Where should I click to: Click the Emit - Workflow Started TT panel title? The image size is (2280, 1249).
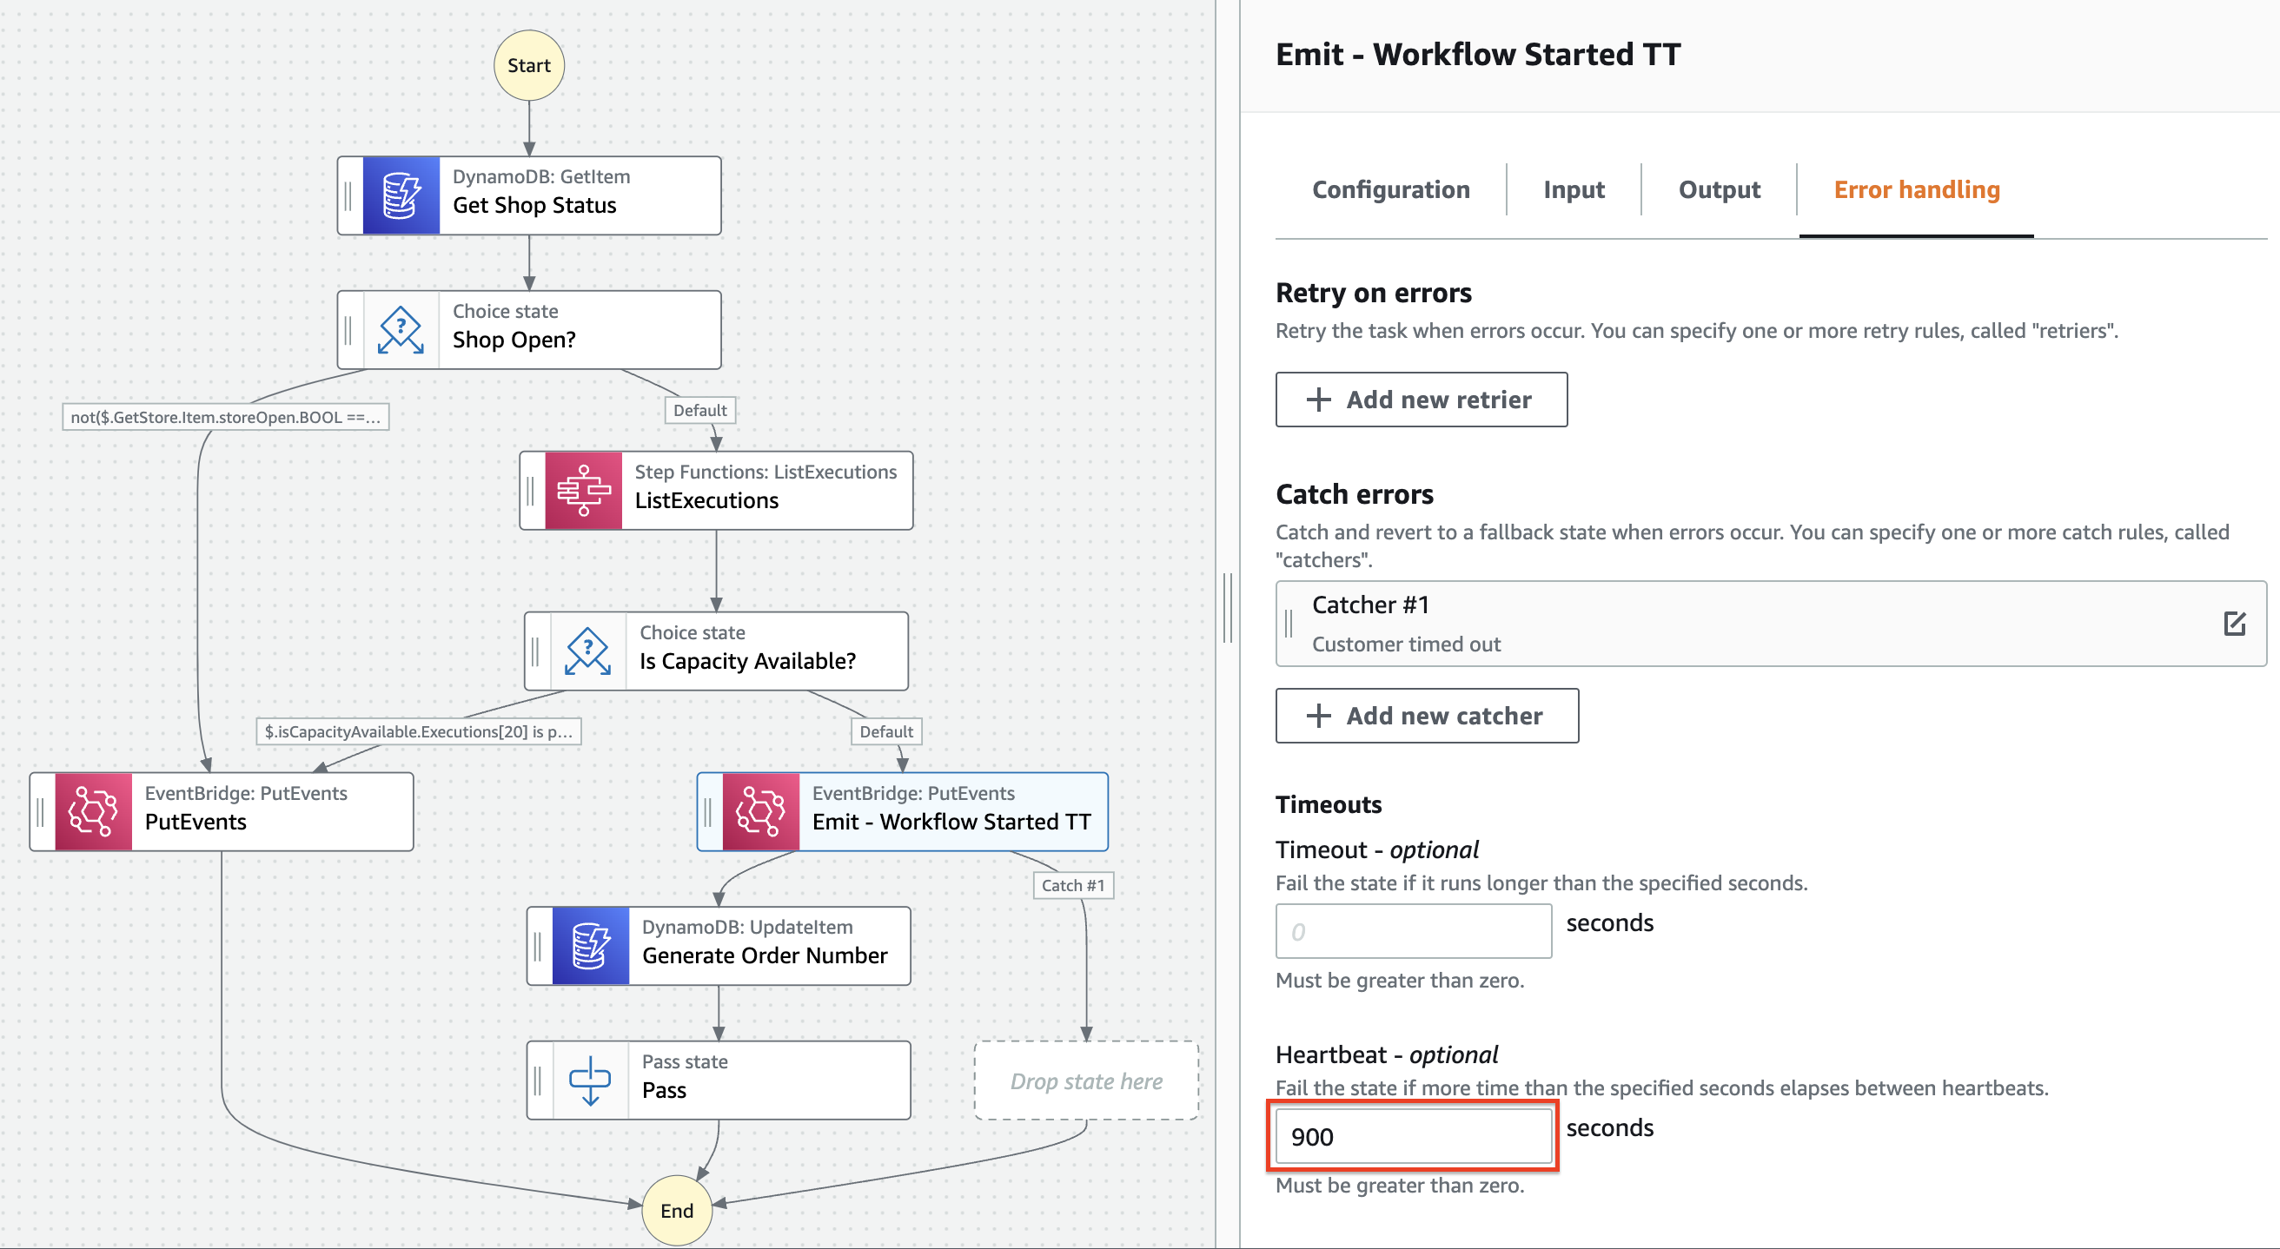1477,55
